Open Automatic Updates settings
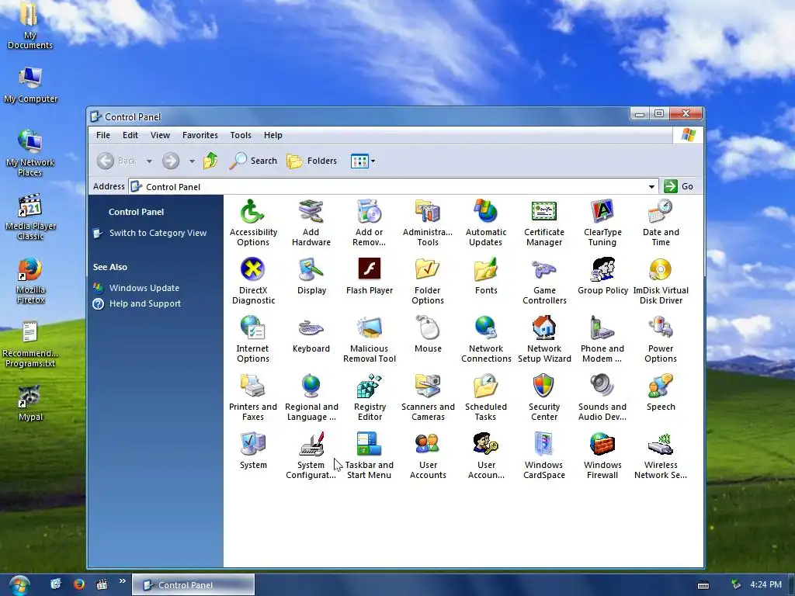Image resolution: width=795 pixels, height=596 pixels. pyautogui.click(x=486, y=223)
